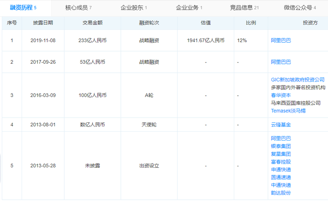Open 富春控股 investor link
328x202 pixels.
click(281, 162)
